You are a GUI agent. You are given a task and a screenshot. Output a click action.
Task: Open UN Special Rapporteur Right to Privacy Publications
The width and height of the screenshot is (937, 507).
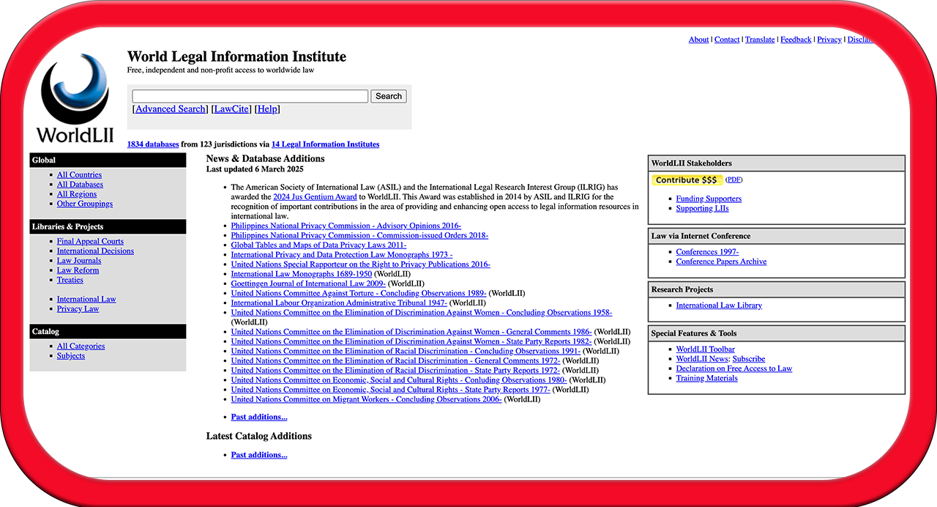point(361,264)
